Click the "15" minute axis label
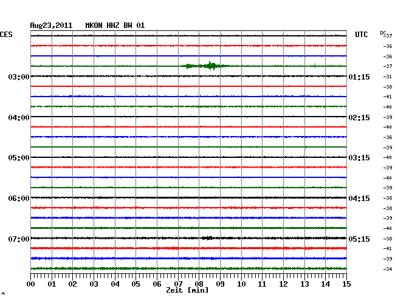Image resolution: width=395 pixels, height=300 pixels. (346, 284)
